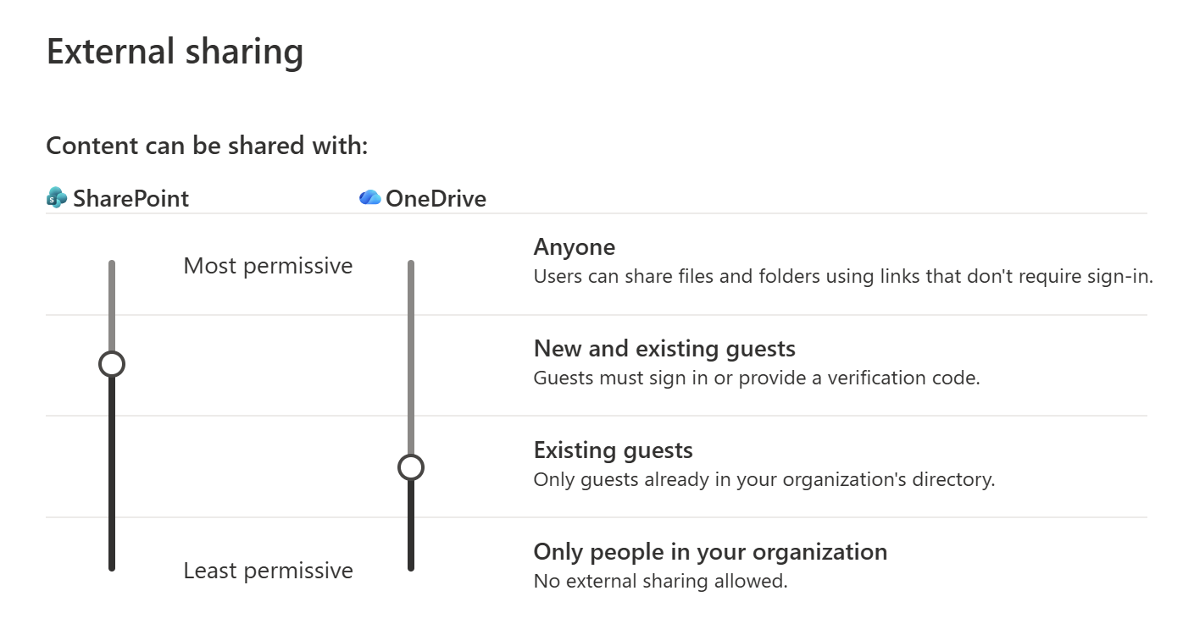The height and width of the screenshot is (635, 1194).
Task: Click the Least permissive label
Action: pyautogui.click(x=268, y=570)
